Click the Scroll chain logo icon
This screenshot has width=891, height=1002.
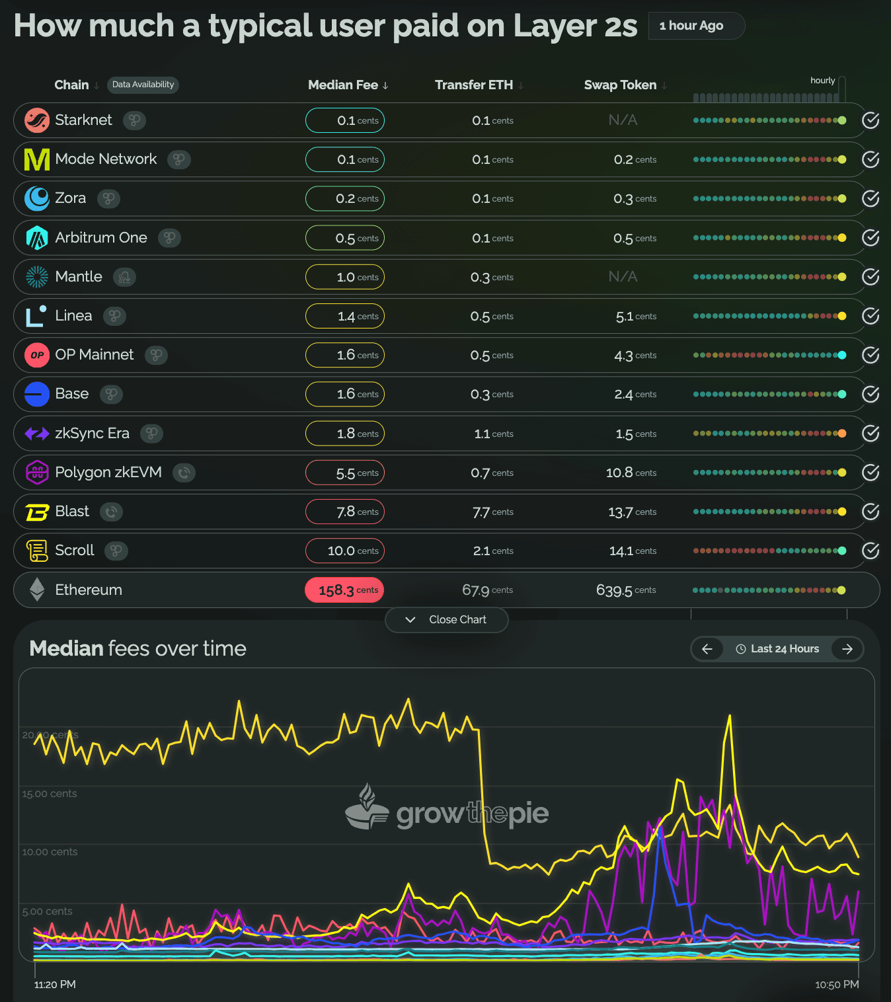click(x=37, y=551)
